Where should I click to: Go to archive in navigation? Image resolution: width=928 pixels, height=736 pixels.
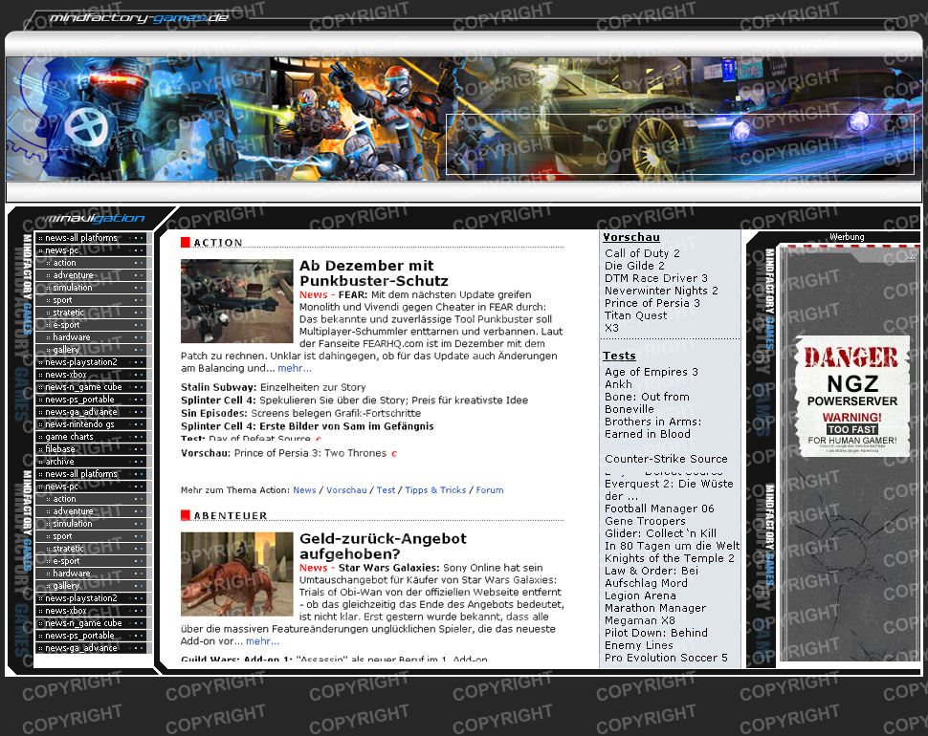coord(91,462)
